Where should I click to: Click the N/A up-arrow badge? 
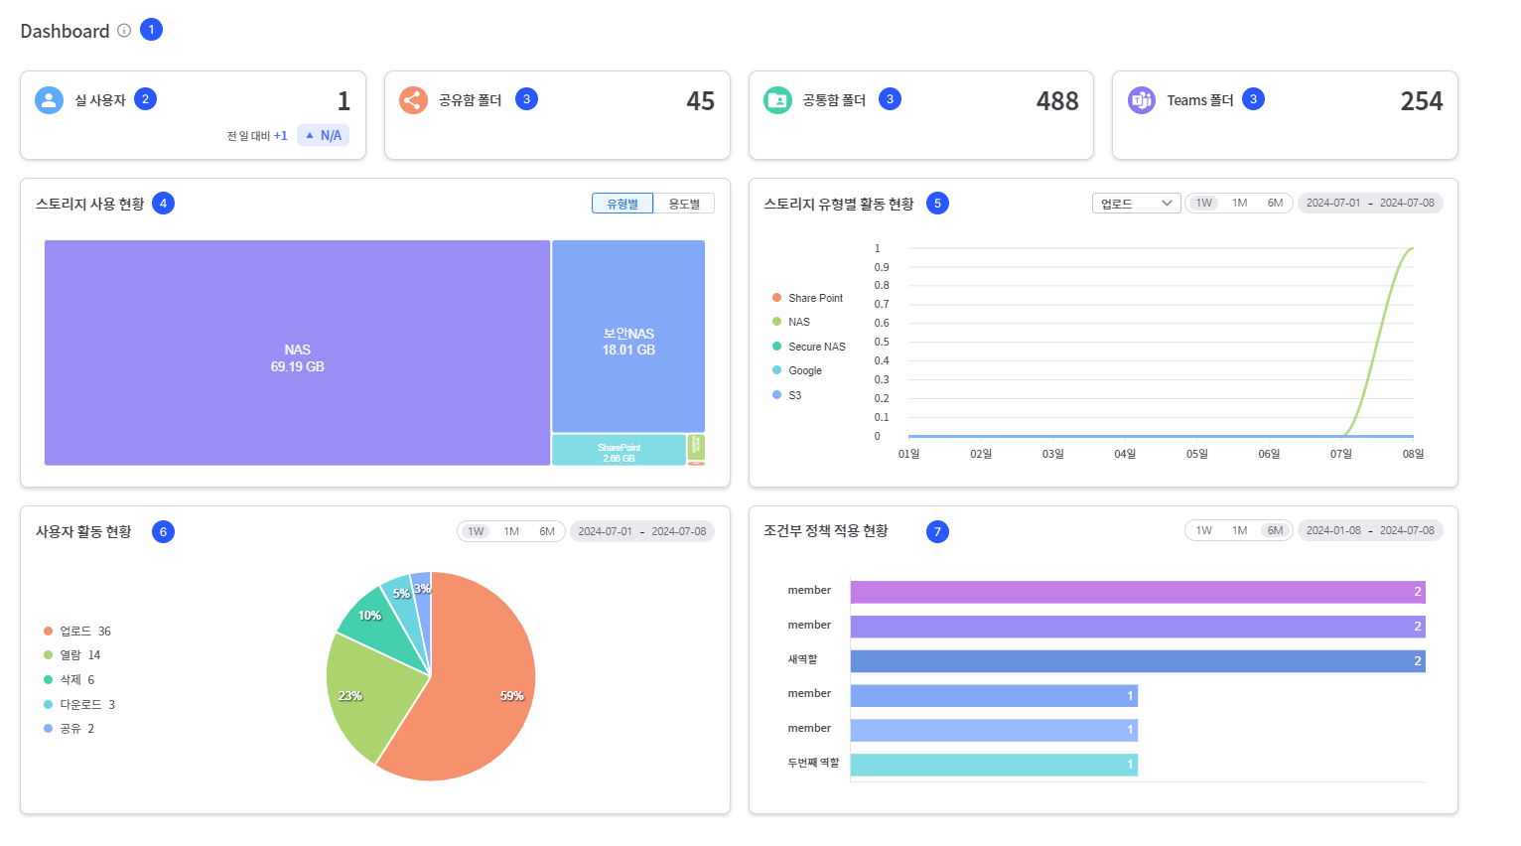point(323,135)
